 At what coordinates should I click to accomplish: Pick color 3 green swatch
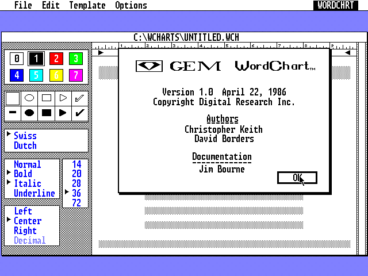coord(76,59)
